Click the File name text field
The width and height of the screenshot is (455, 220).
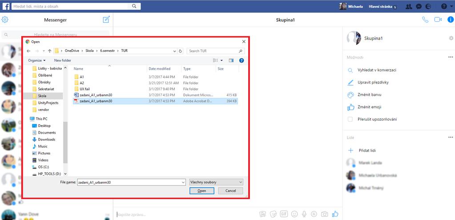pyautogui.click(x=129, y=182)
